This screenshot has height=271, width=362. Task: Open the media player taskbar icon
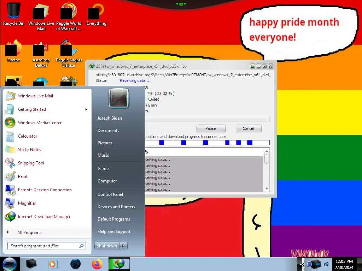point(52,264)
